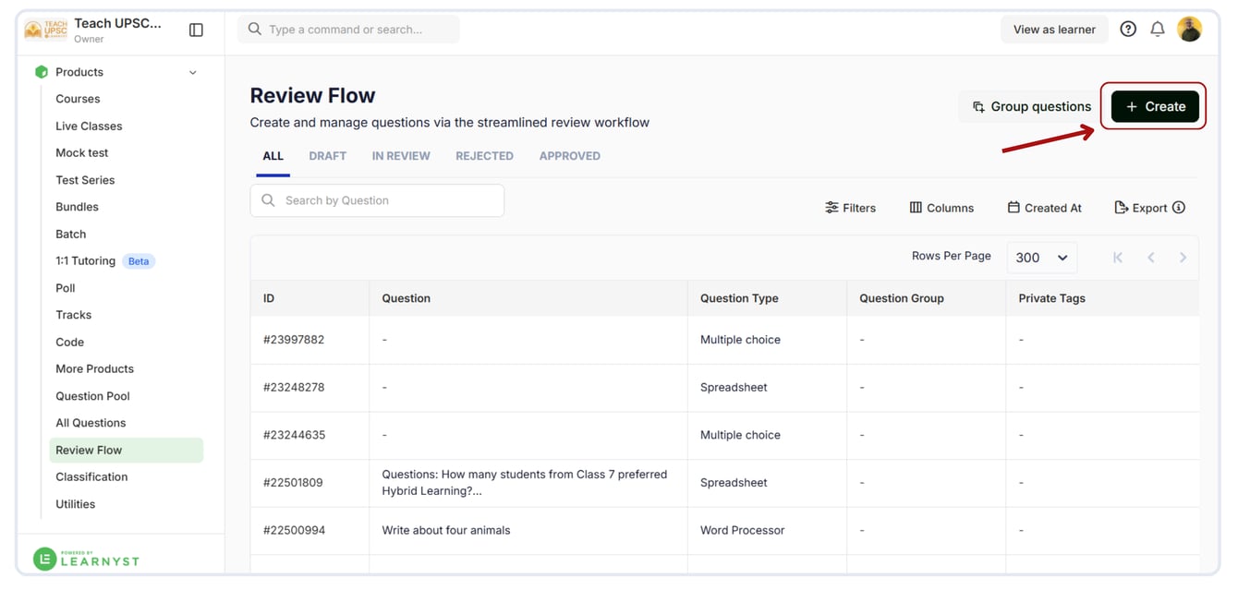
Task: Open the Columns chooser
Action: [x=941, y=208]
